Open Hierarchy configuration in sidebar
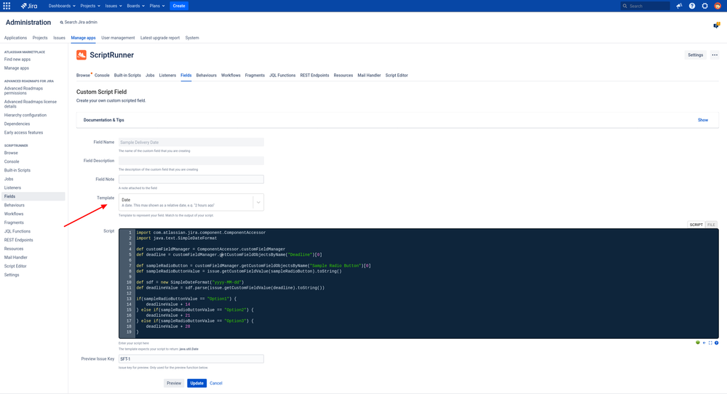The image size is (727, 394). pyautogui.click(x=25, y=116)
